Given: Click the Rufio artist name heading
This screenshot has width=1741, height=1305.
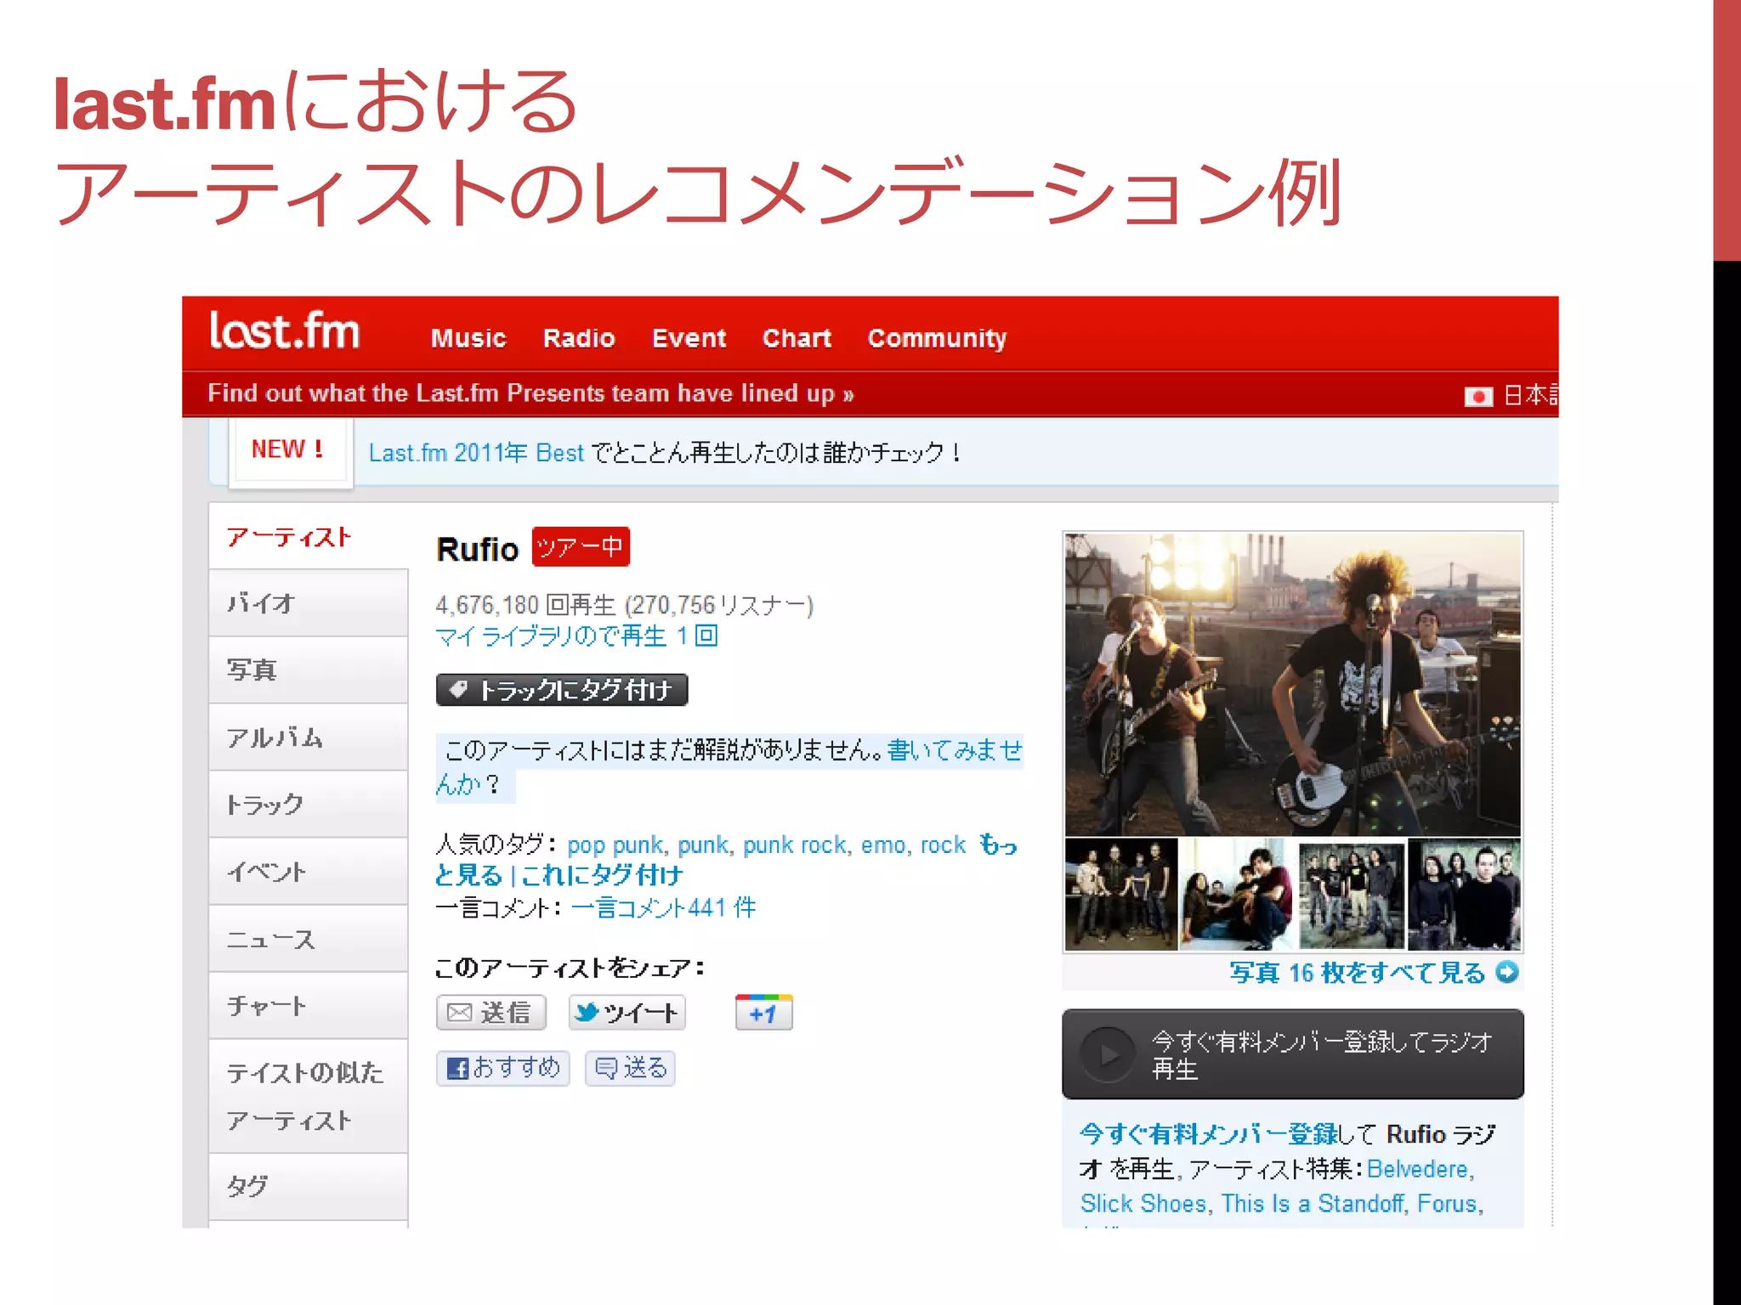Looking at the screenshot, I should point(477,550).
